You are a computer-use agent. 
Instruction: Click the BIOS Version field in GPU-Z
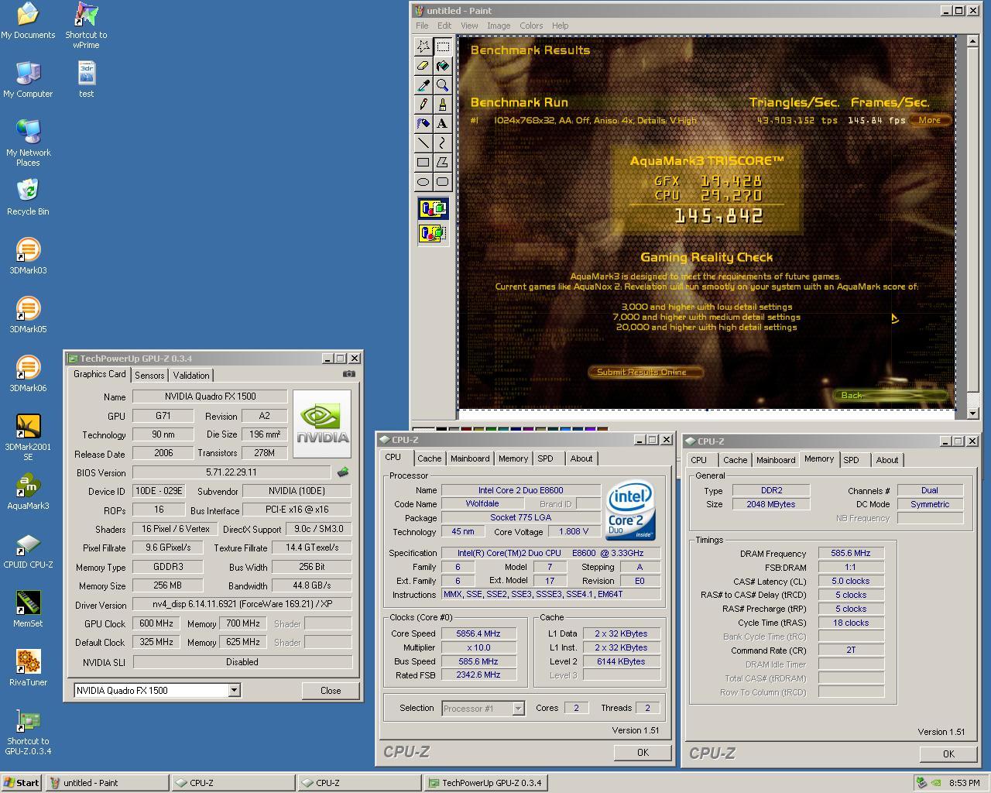coord(231,472)
